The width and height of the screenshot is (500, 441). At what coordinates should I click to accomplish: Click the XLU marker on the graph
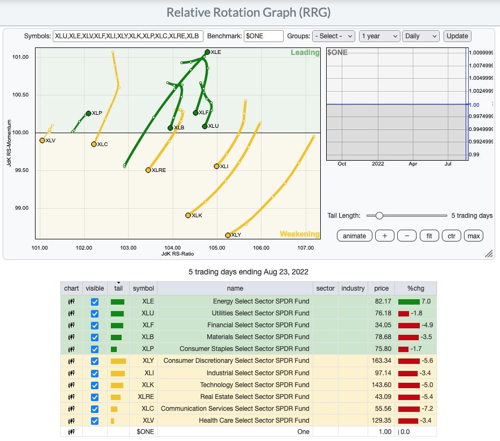(205, 127)
